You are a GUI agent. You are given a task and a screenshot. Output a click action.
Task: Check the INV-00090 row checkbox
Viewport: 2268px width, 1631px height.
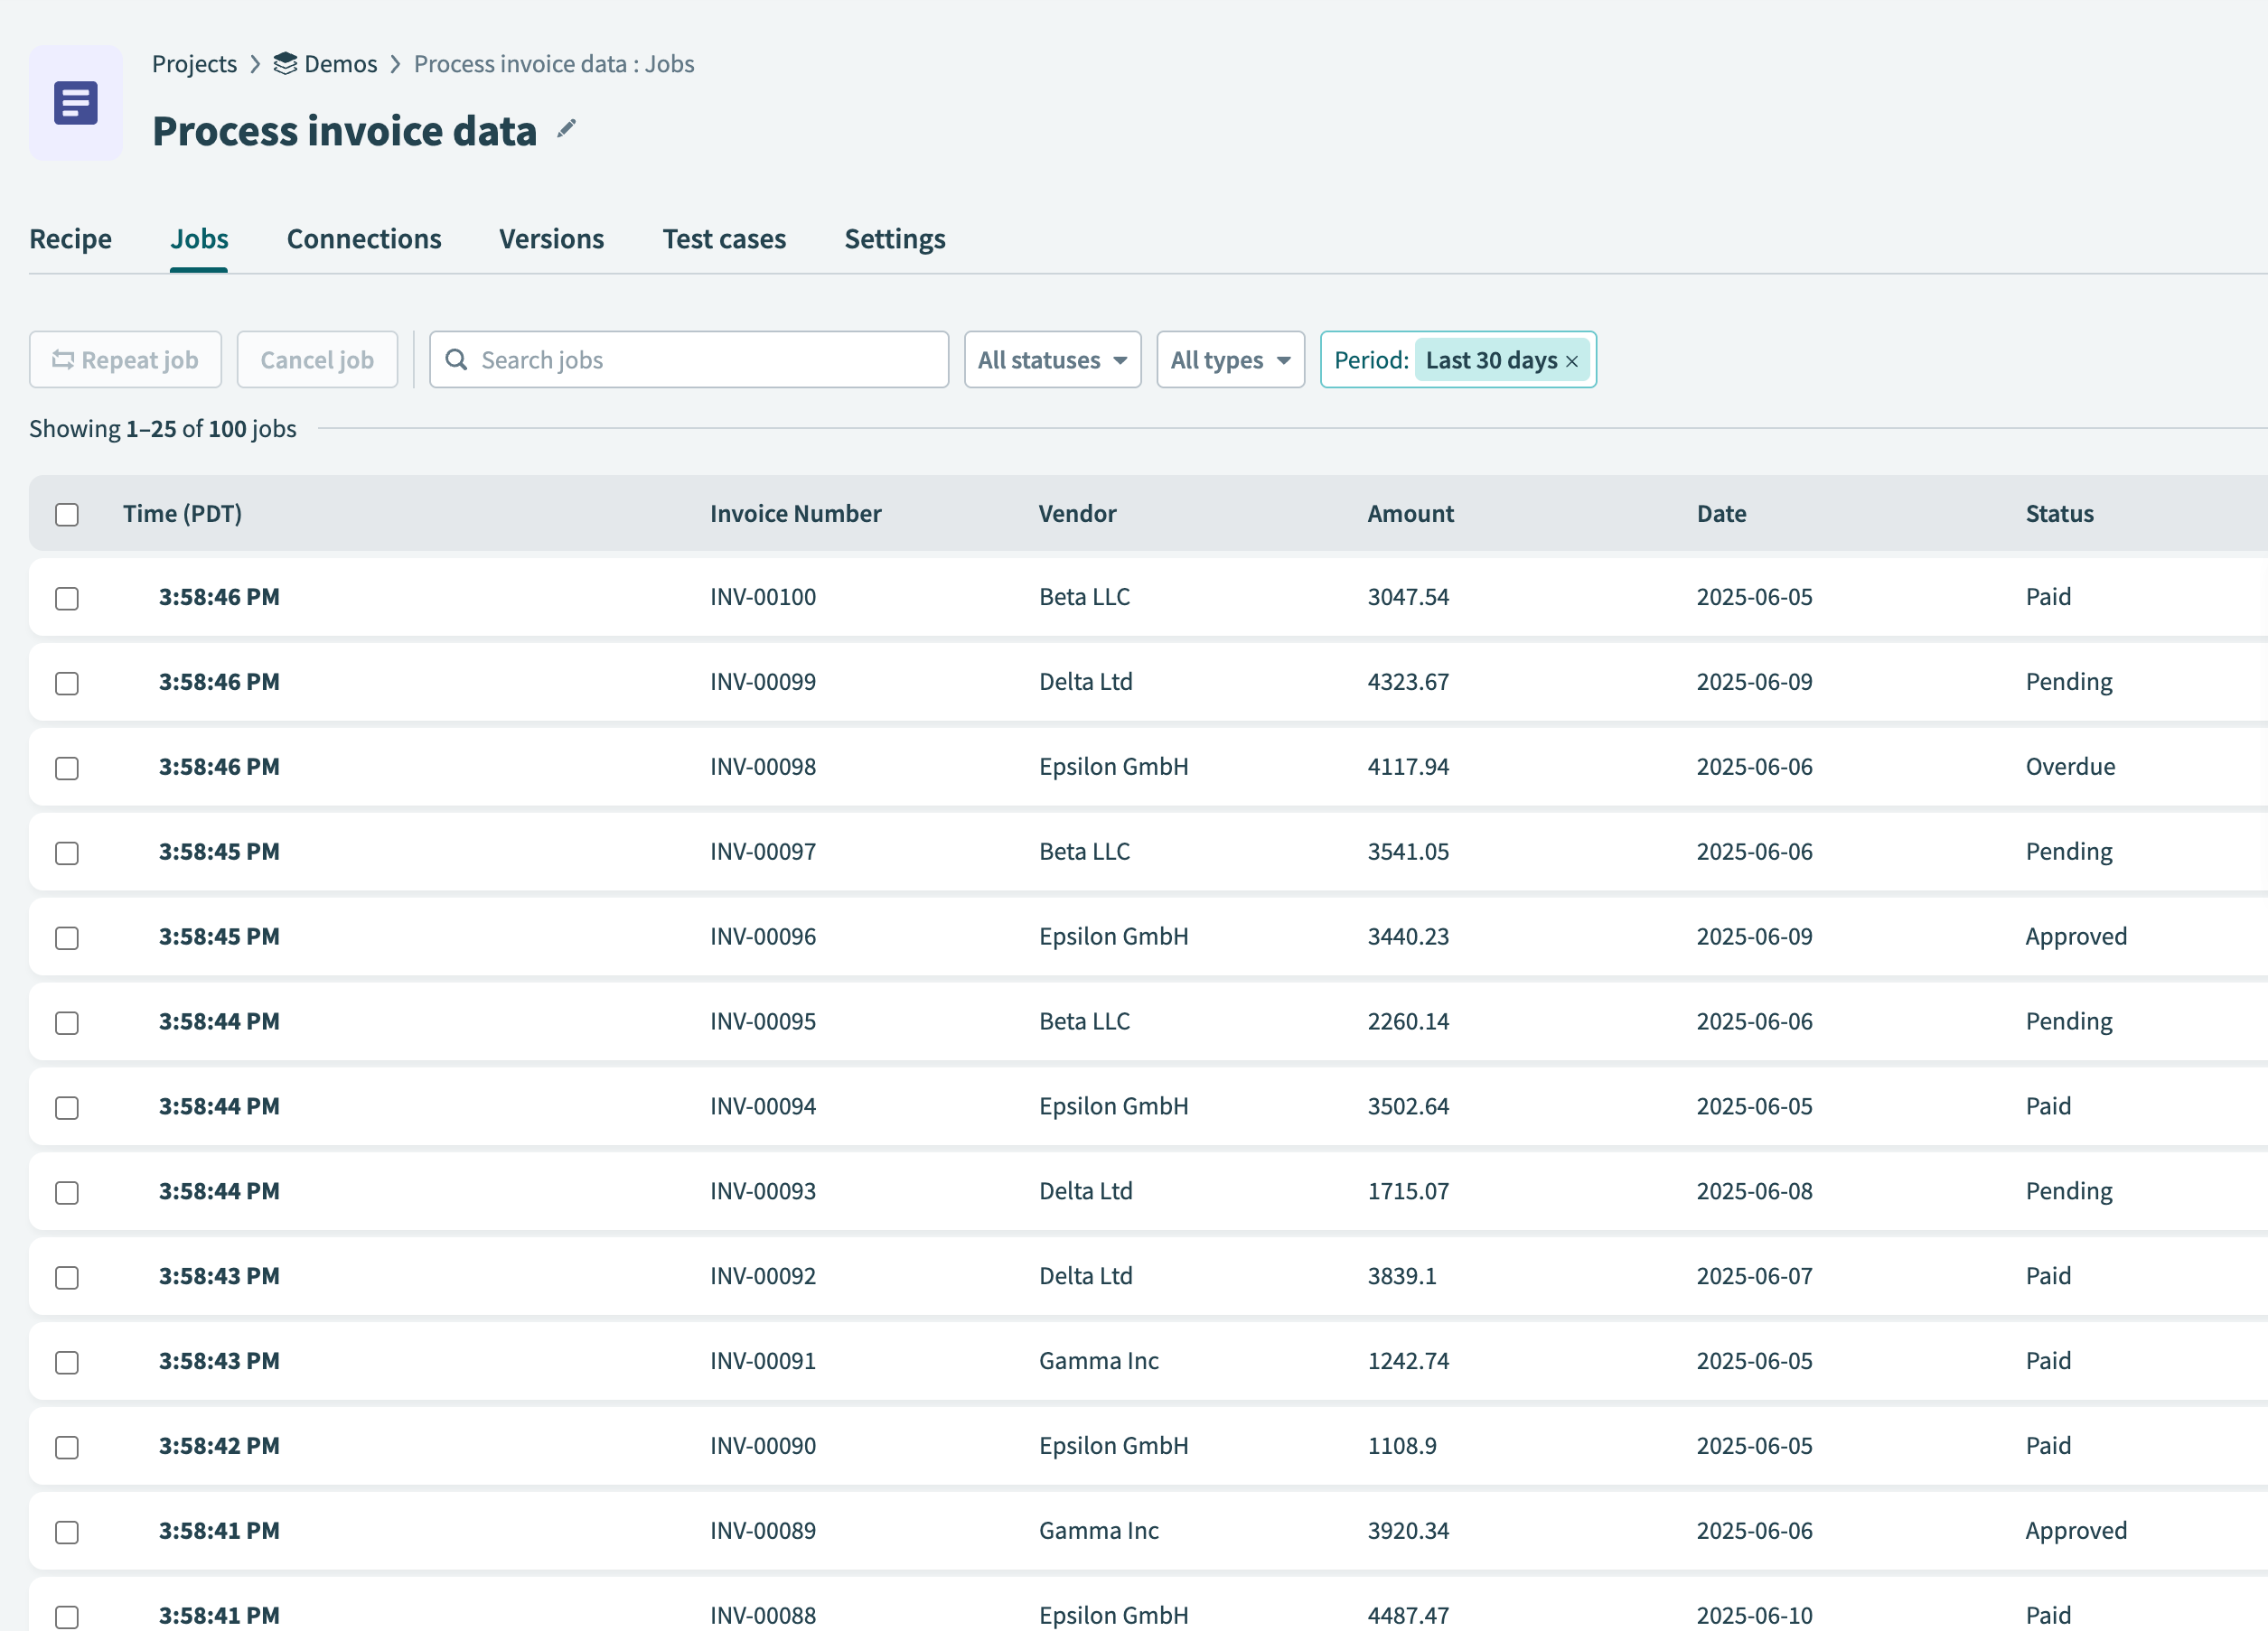pos(67,1448)
